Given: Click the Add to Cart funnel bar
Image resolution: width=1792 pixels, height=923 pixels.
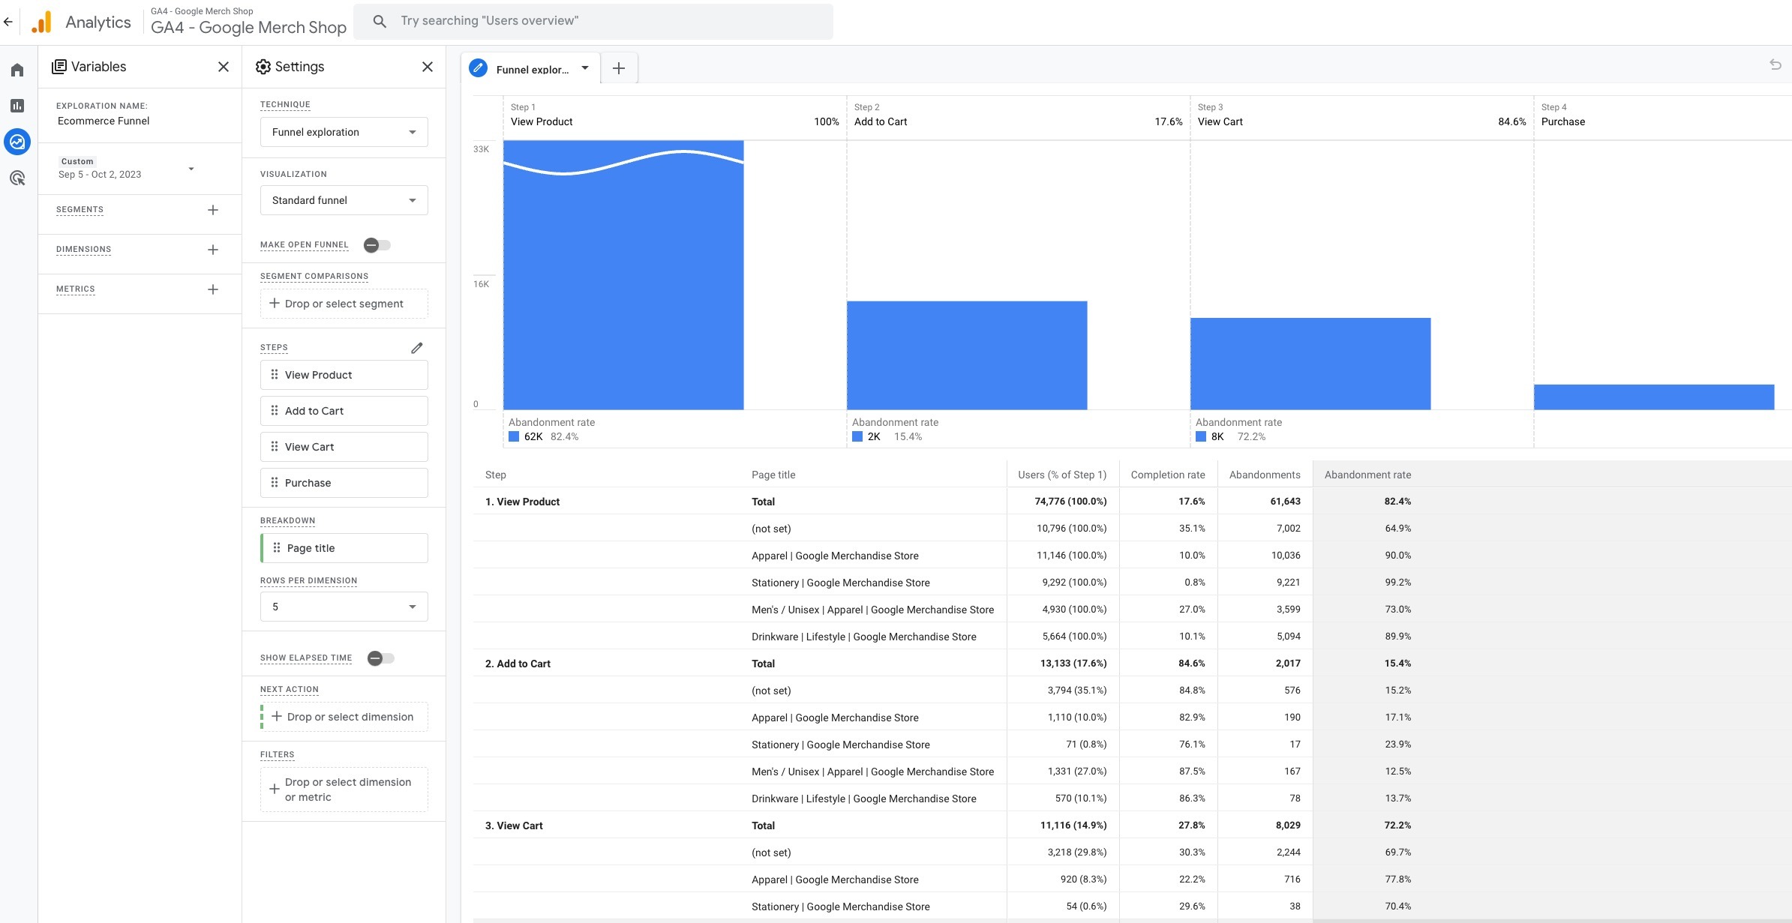Looking at the screenshot, I should point(967,355).
